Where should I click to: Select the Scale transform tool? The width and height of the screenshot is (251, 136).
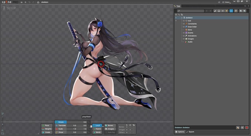(61, 129)
